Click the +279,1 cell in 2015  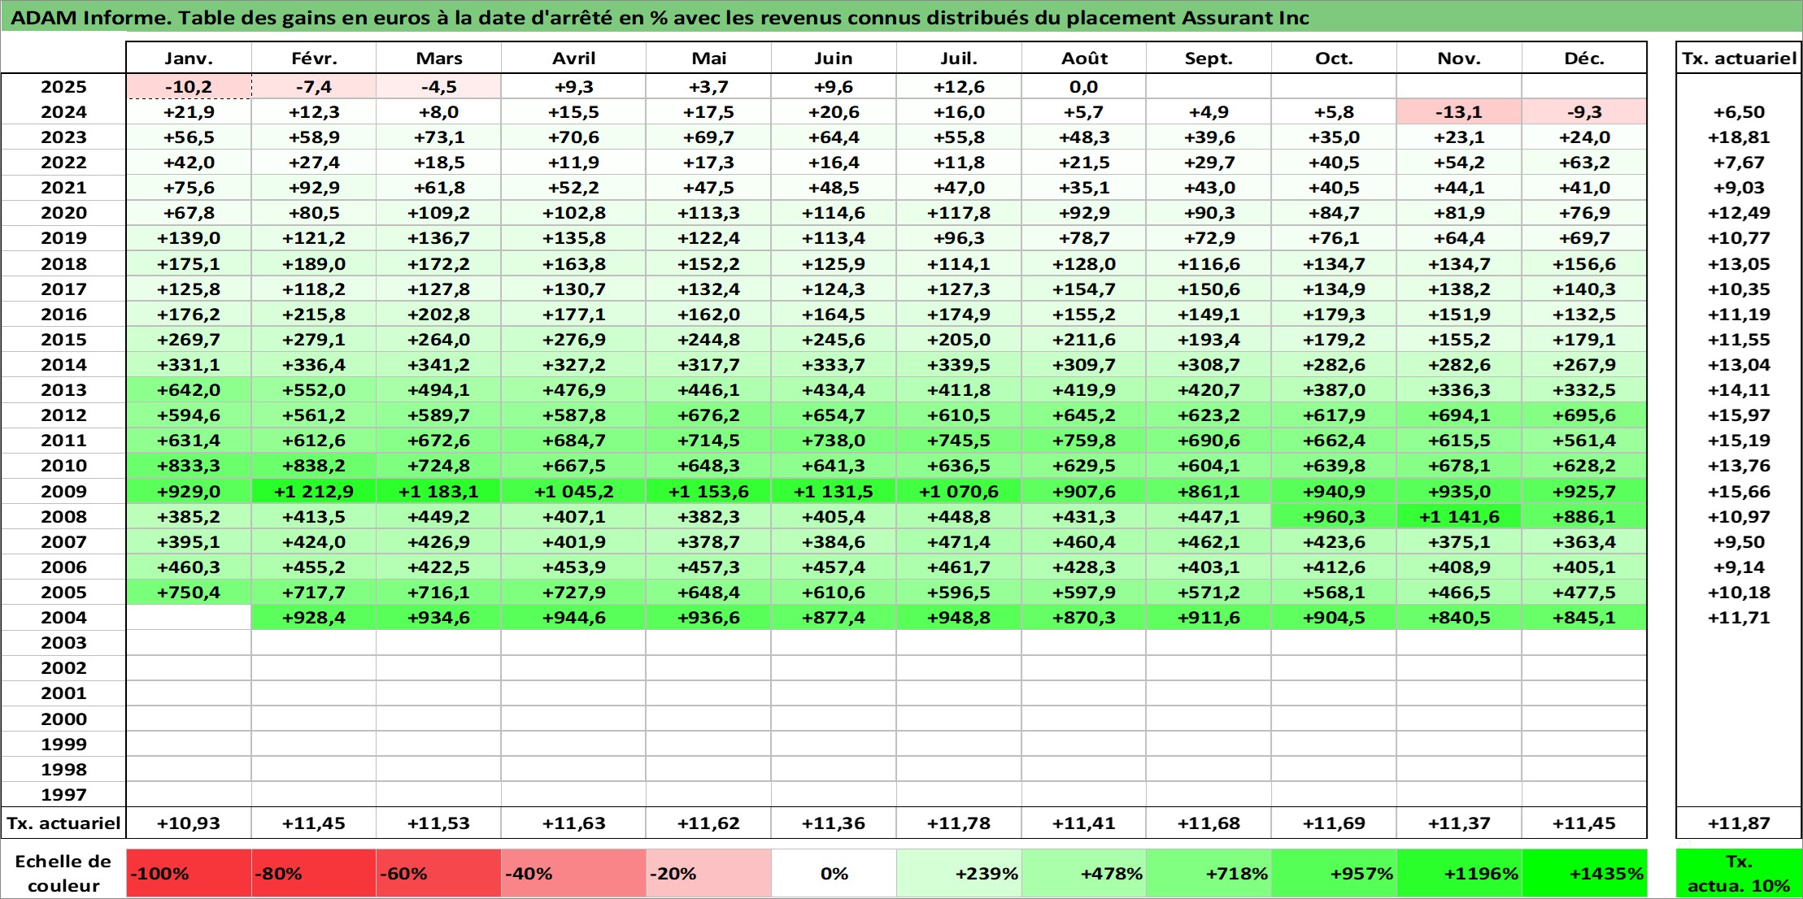314,339
